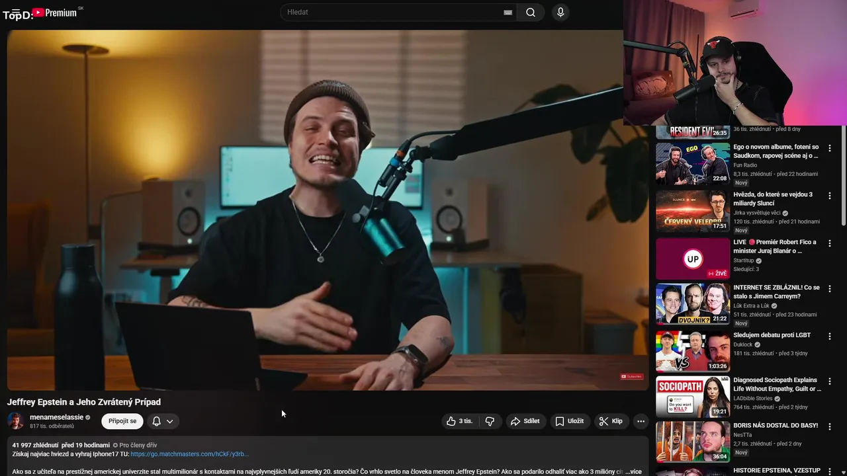
Task: Click the Jirka vysvětluje věci channel name
Action: tap(756, 213)
